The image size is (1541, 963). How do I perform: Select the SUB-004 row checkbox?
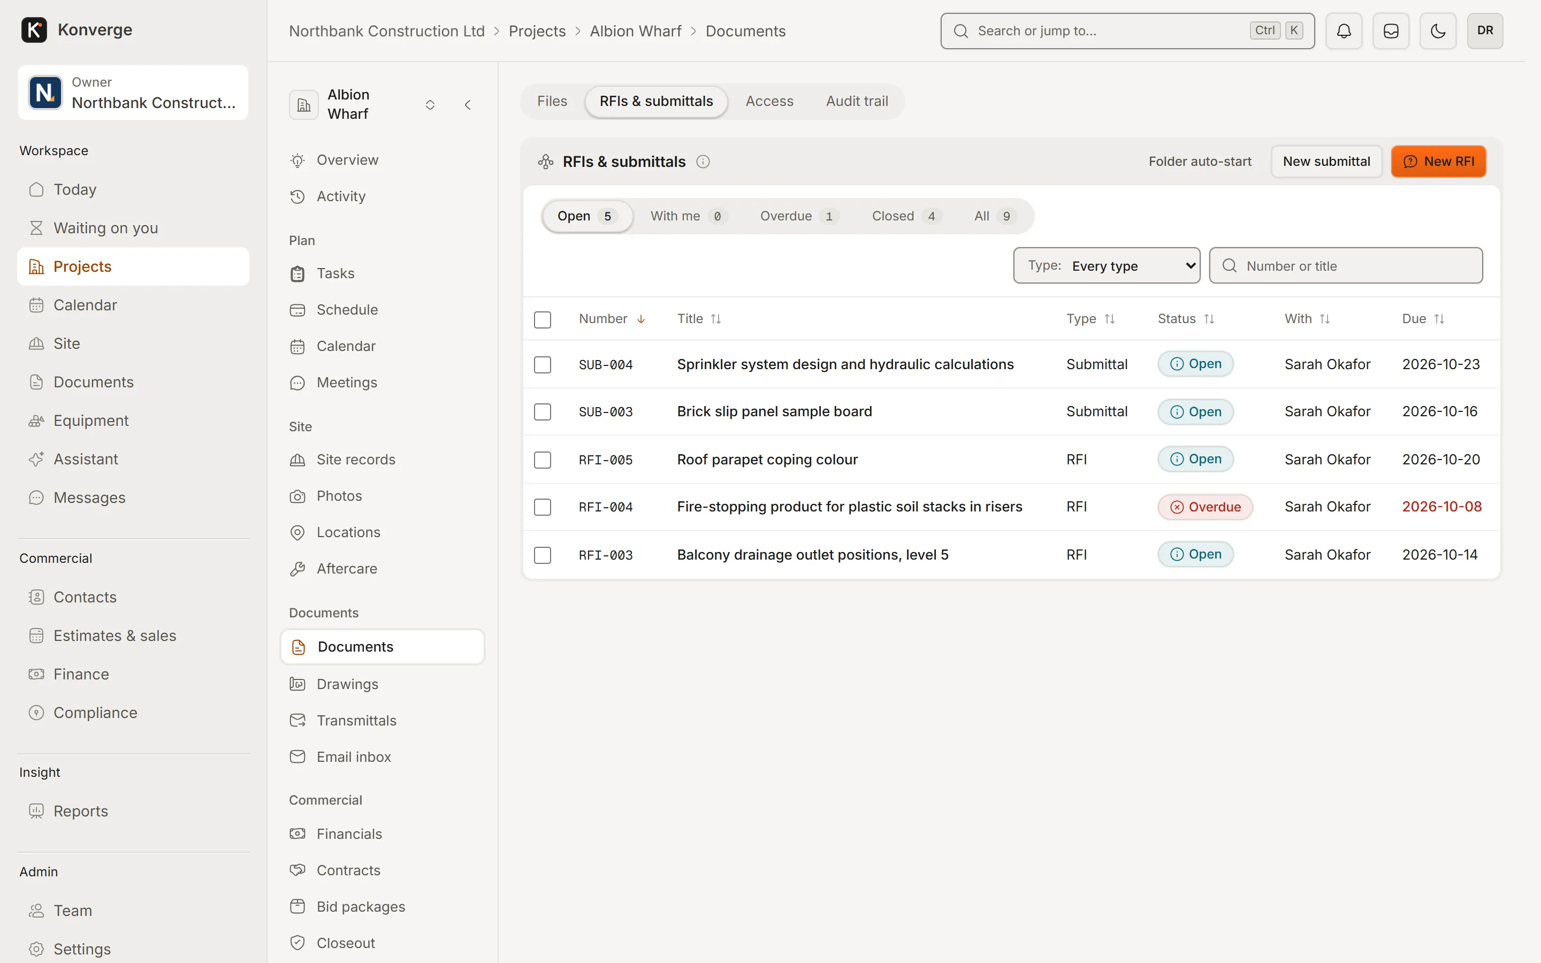point(543,365)
